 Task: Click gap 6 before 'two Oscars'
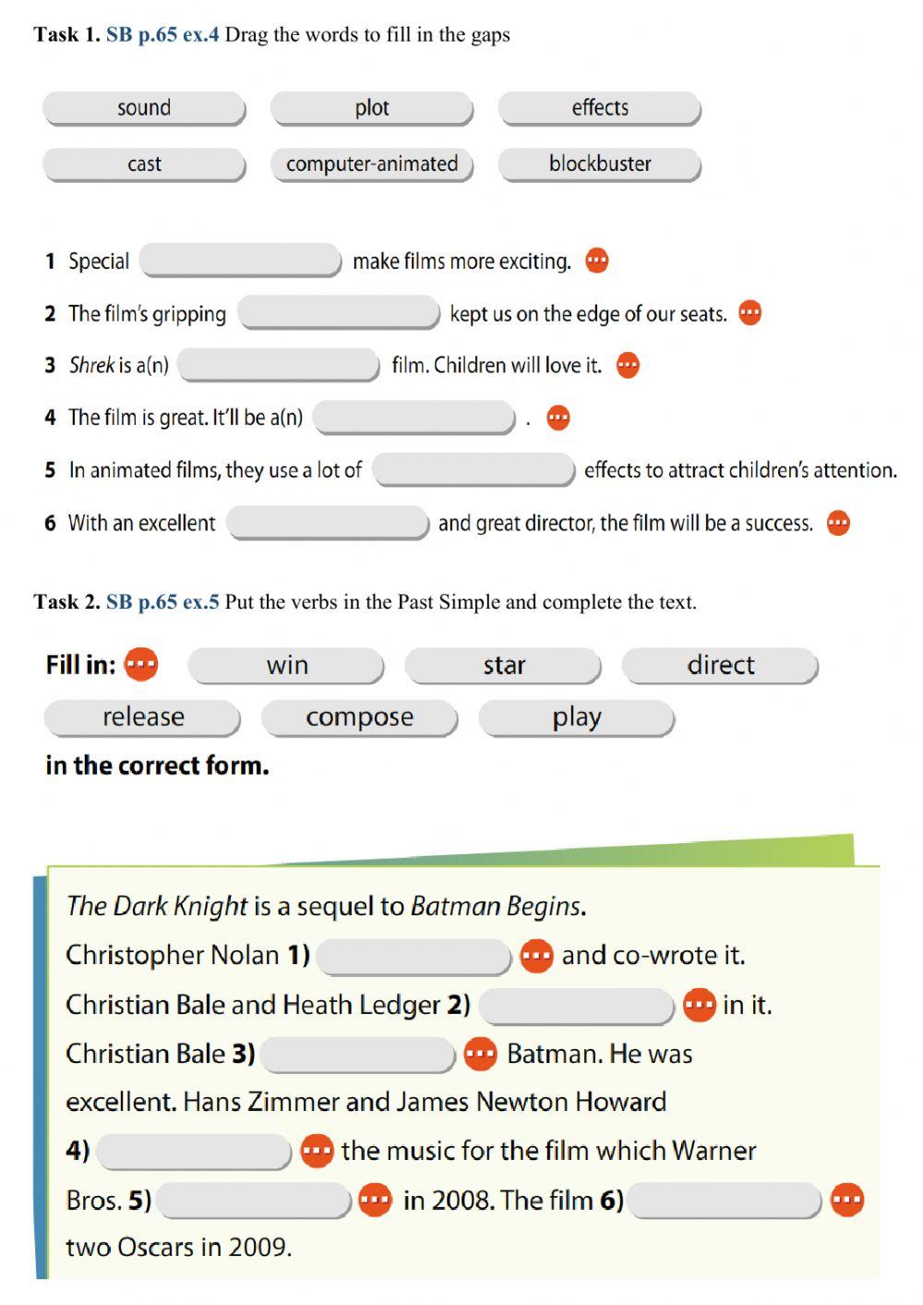(725, 1201)
